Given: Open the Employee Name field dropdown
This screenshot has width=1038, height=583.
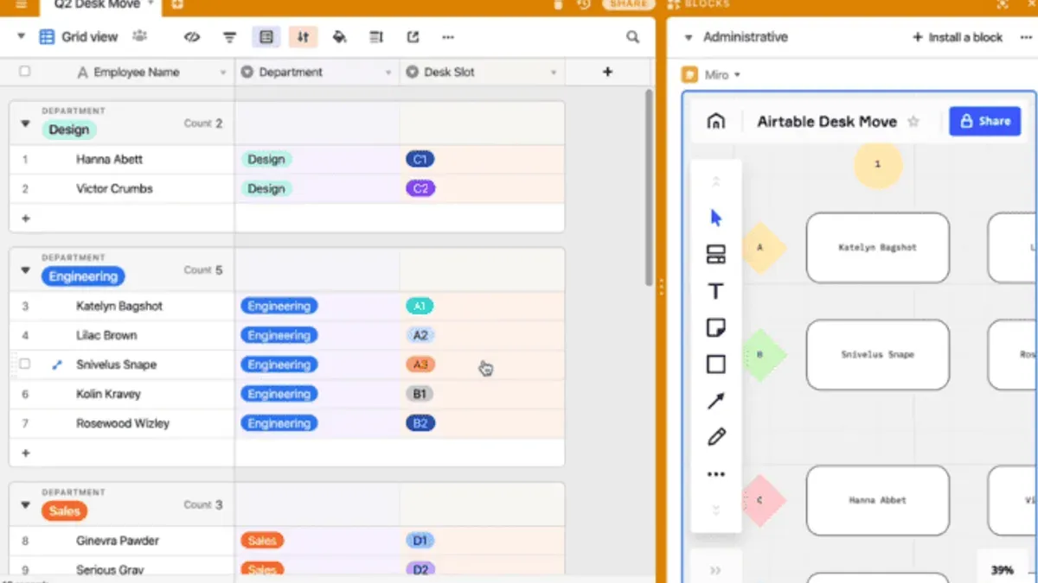Looking at the screenshot, I should point(223,73).
